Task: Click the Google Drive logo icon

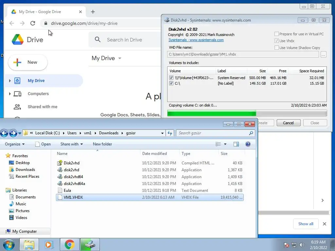Action: pos(18,40)
